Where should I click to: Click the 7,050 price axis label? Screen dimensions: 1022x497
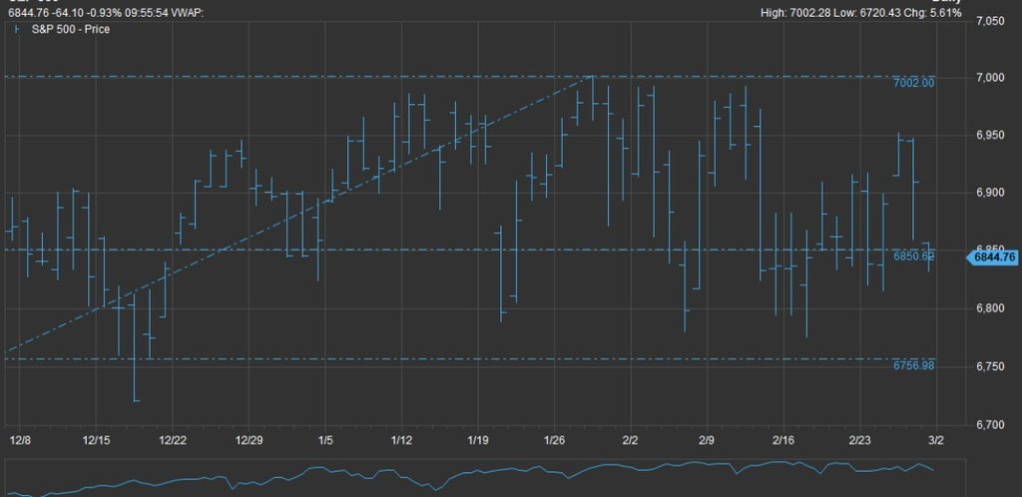pos(990,22)
